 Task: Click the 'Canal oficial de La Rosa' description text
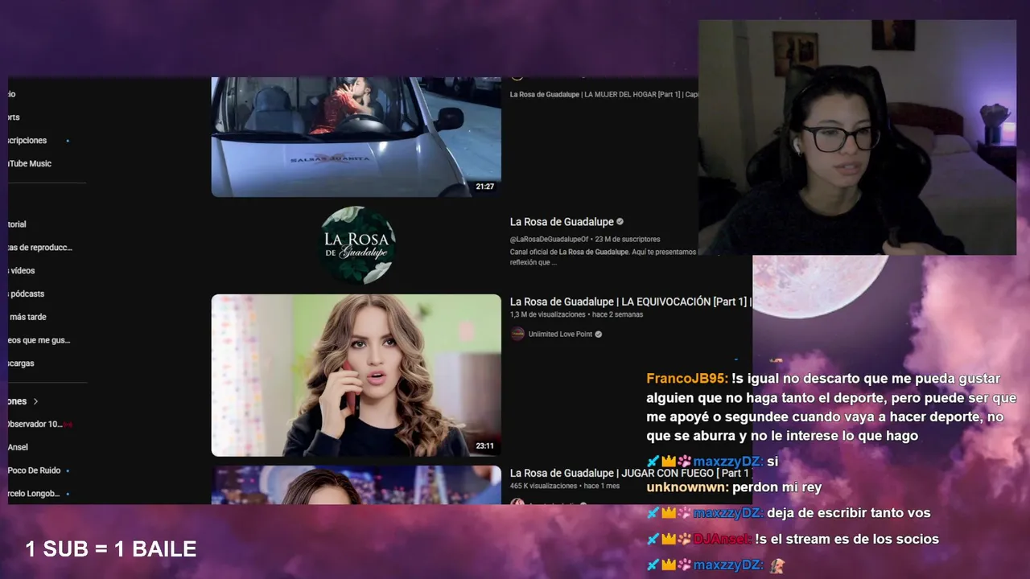(x=604, y=257)
